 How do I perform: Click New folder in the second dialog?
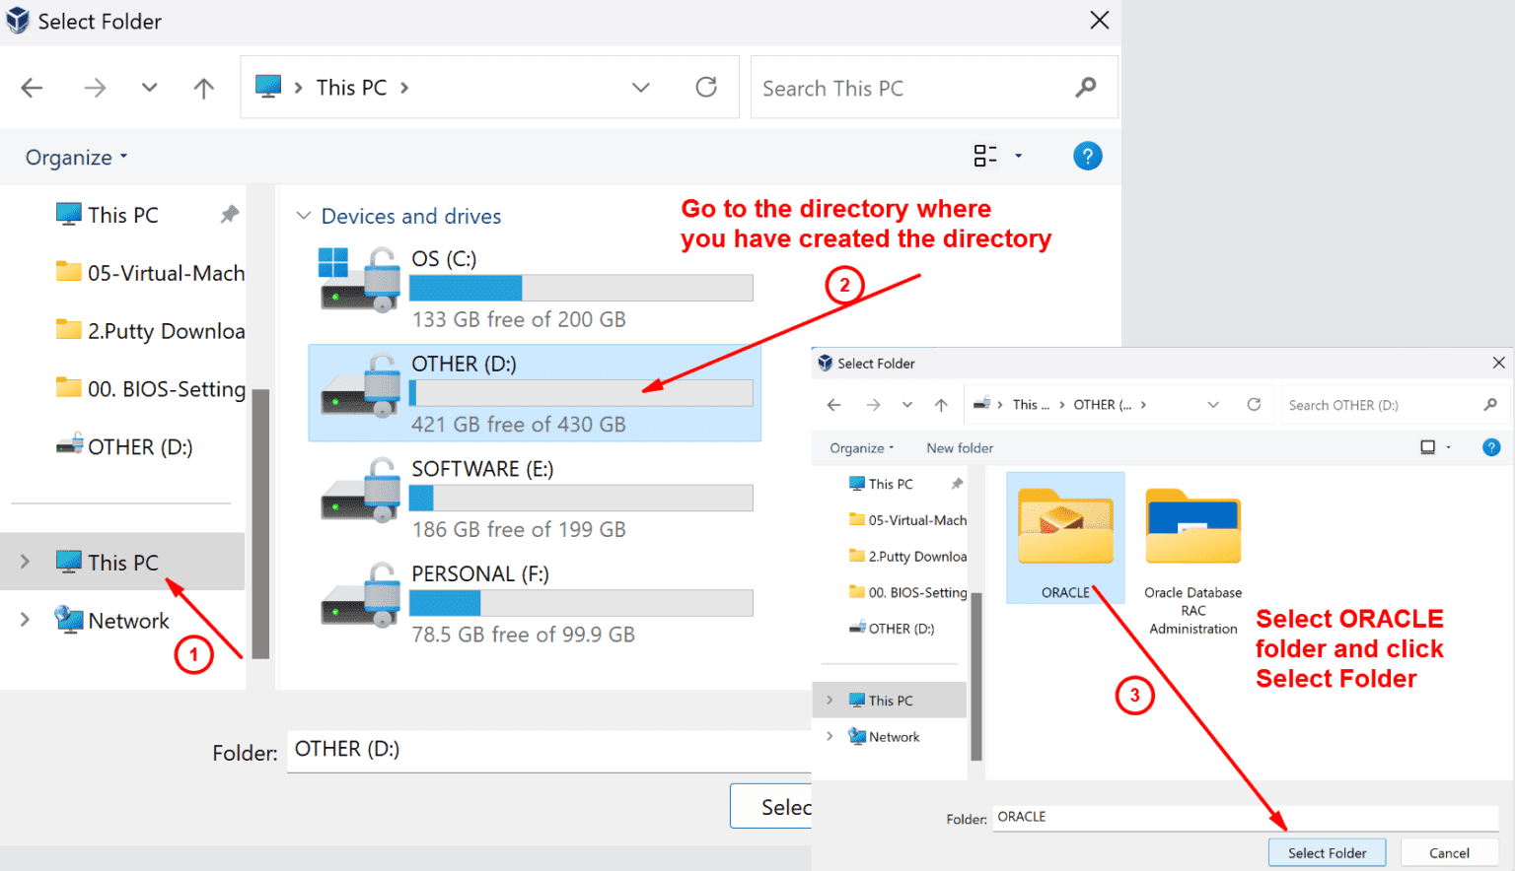click(959, 447)
